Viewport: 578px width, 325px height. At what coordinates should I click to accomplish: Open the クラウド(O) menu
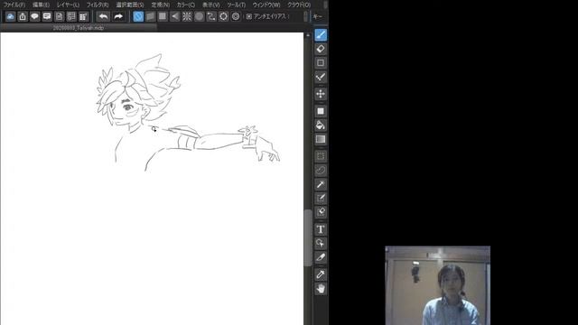299,5
